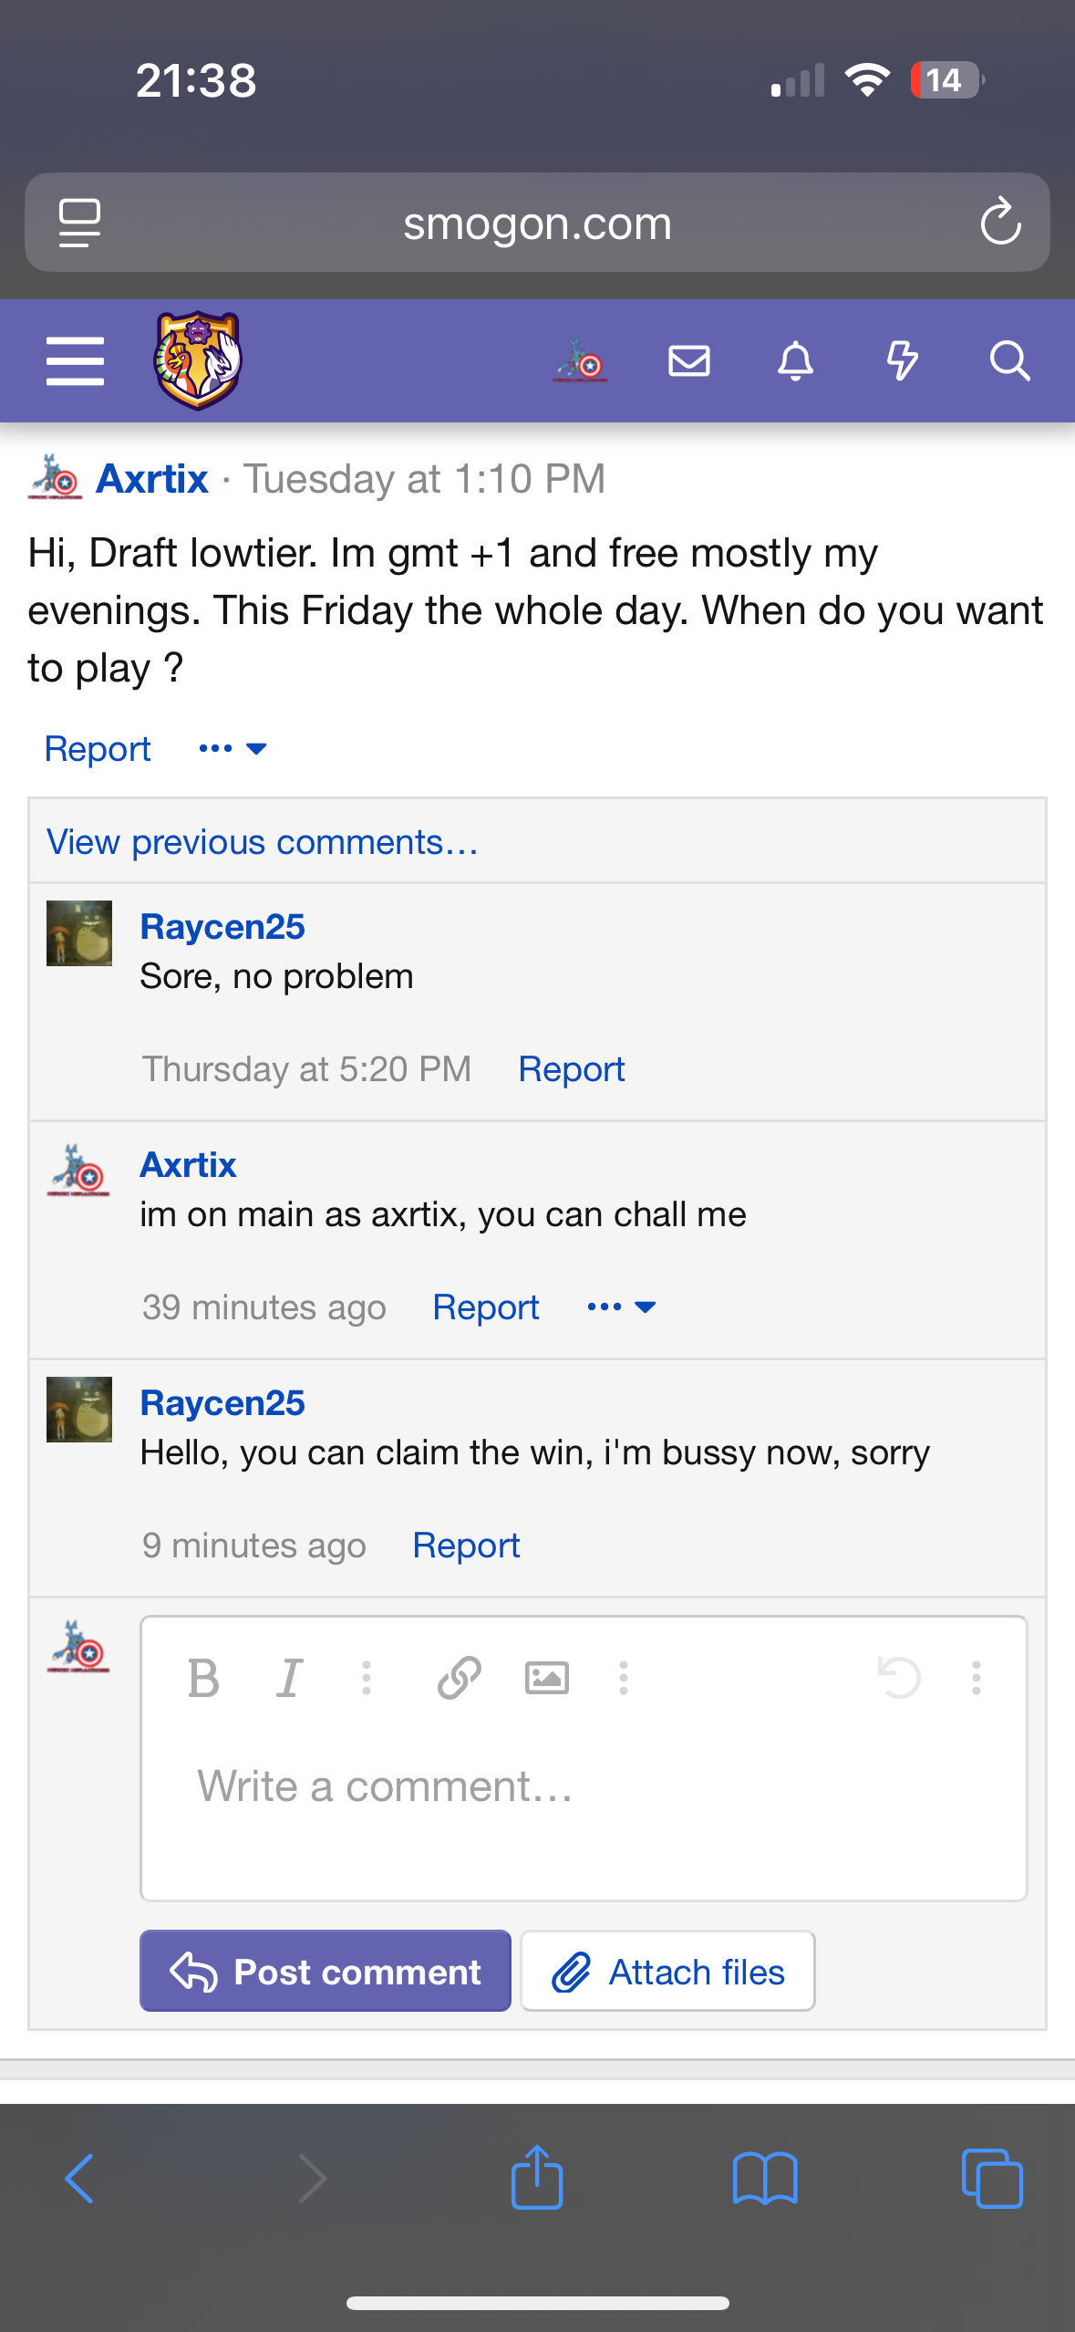The image size is (1075, 2332).
Task: Open the notifications bell
Action: click(x=795, y=361)
